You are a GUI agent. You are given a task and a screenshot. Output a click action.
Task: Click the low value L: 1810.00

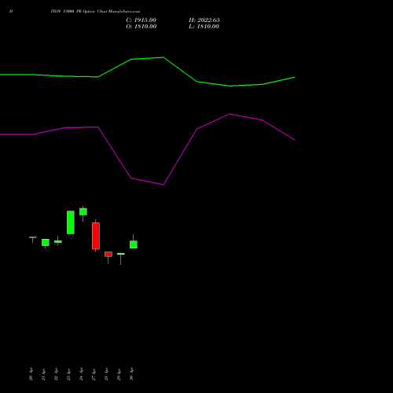[x=204, y=27]
